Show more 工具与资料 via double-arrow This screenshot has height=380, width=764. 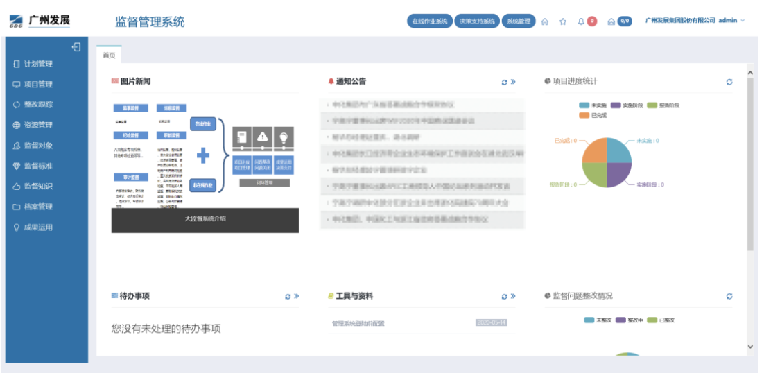513,297
